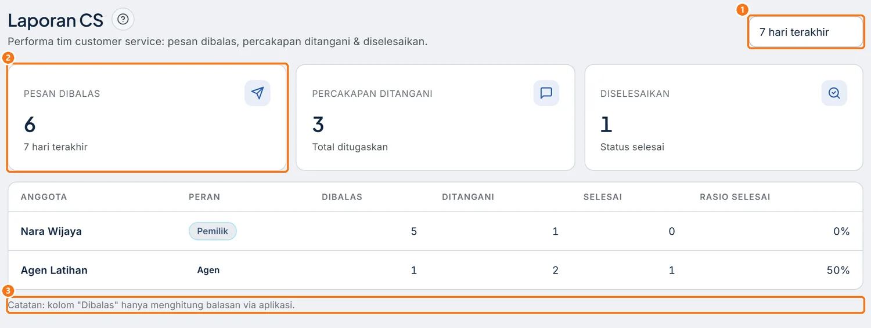Select the Pesan Dibalas card

[147, 118]
